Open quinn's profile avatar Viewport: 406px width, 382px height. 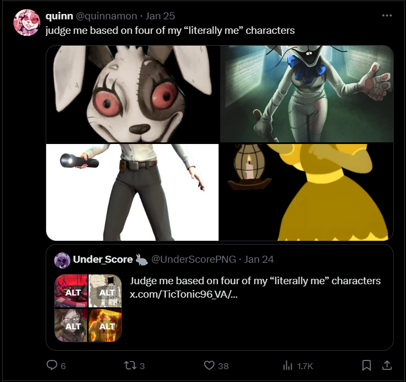26,23
